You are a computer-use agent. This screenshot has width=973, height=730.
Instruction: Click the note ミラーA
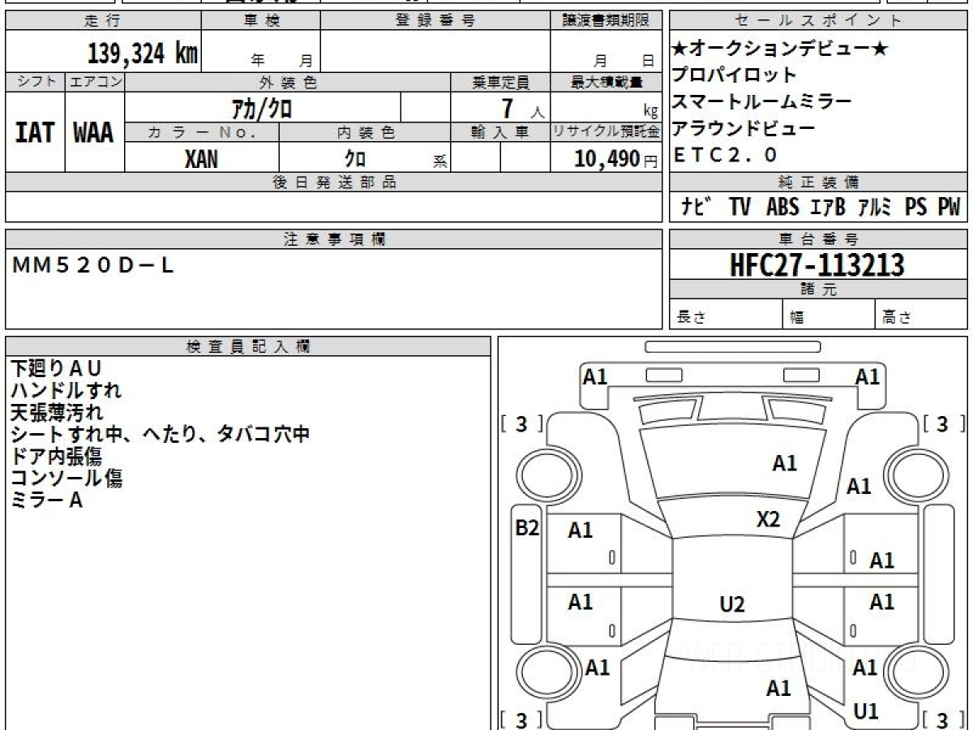(x=46, y=500)
